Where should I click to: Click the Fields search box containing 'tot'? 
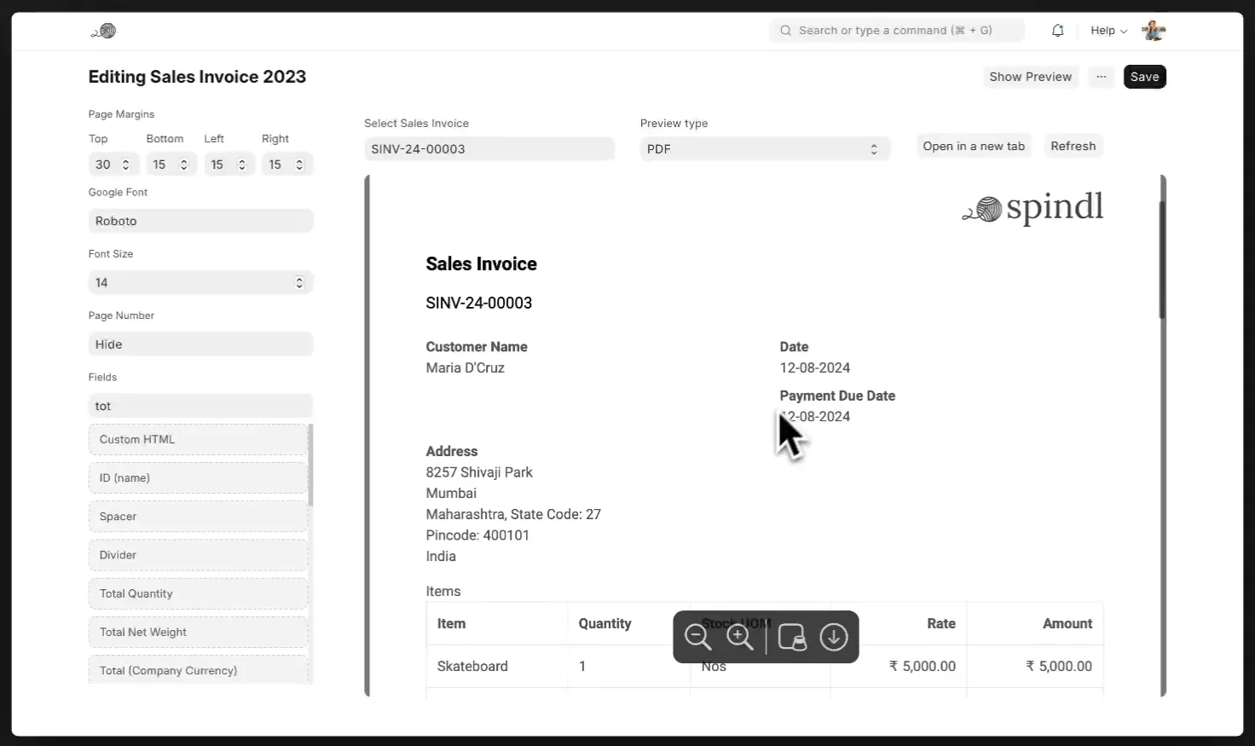(200, 406)
